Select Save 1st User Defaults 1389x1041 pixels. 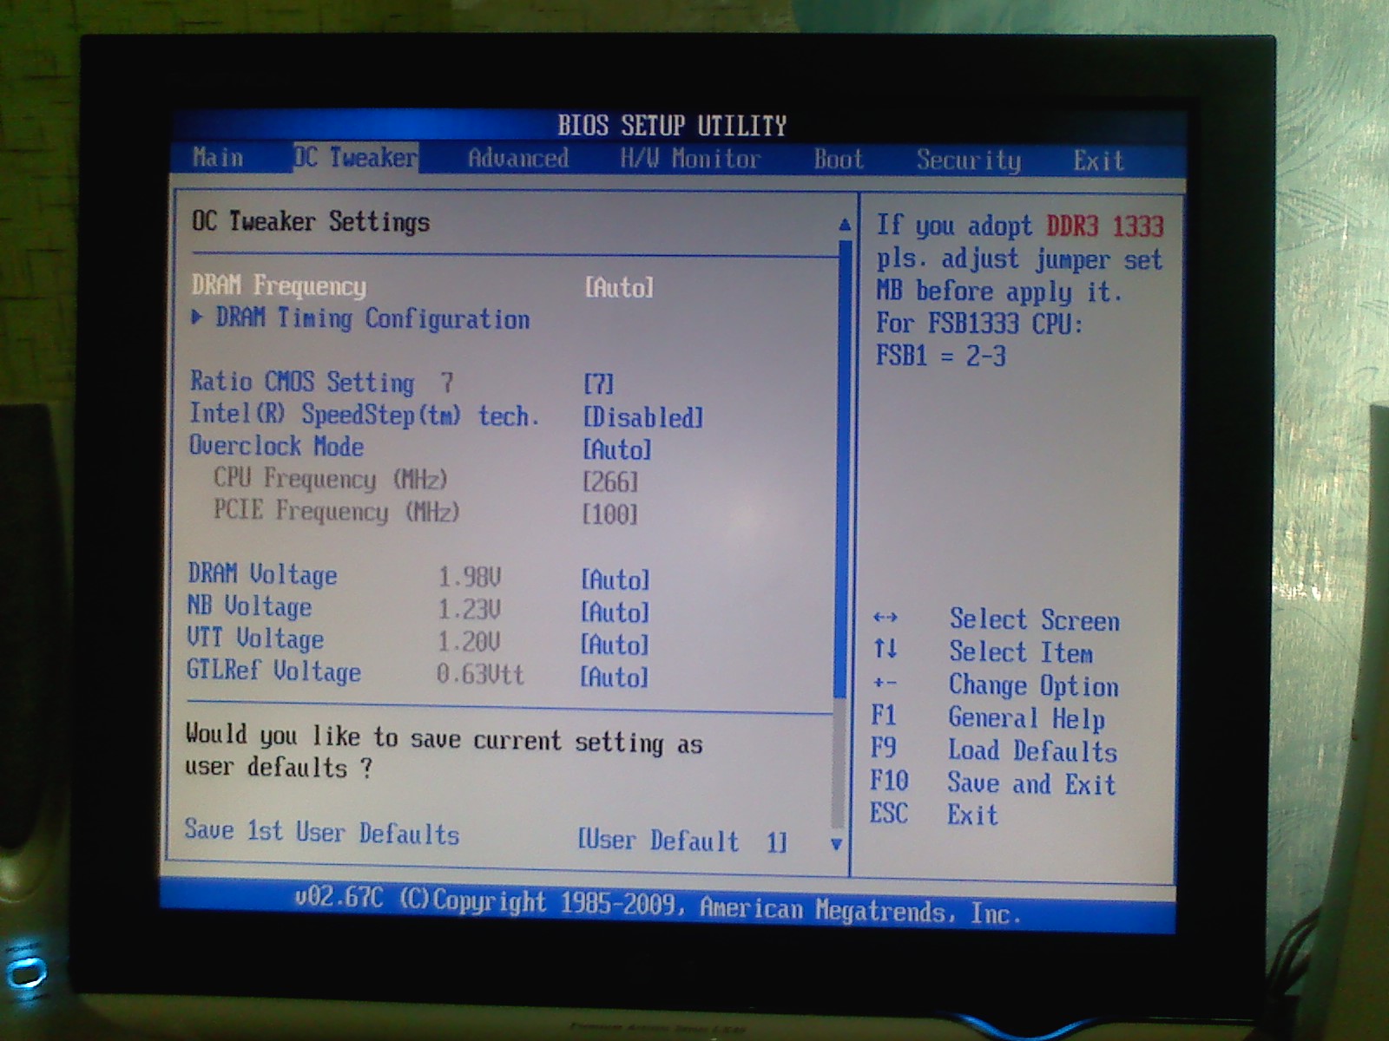click(322, 832)
